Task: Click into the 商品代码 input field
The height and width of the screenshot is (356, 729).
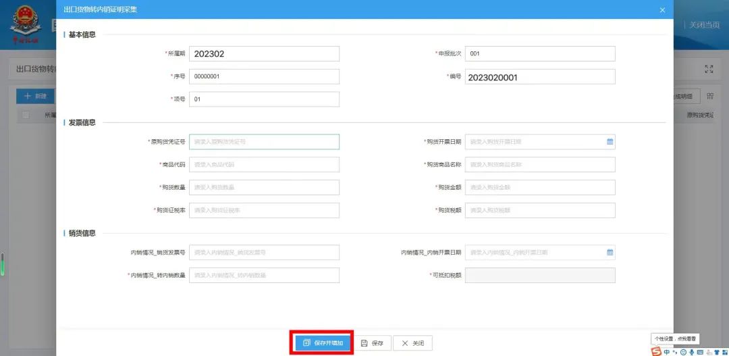Action: point(264,165)
